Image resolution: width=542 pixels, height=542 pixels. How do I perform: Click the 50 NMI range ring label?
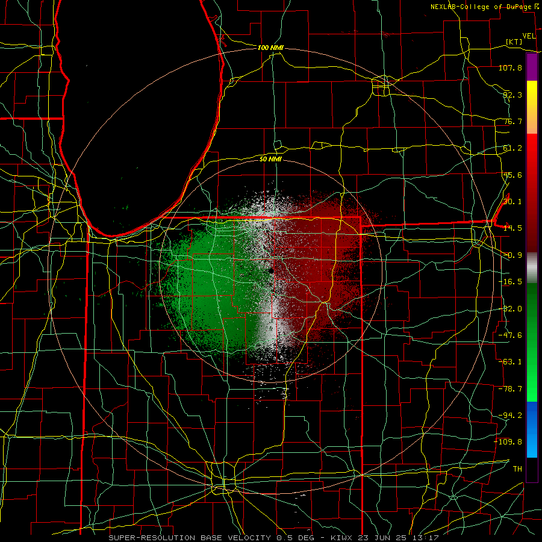(270, 159)
